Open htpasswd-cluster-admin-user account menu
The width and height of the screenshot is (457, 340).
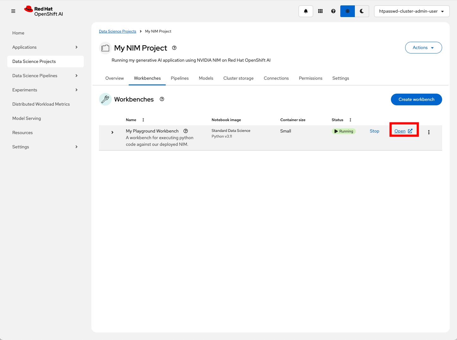[411, 11]
